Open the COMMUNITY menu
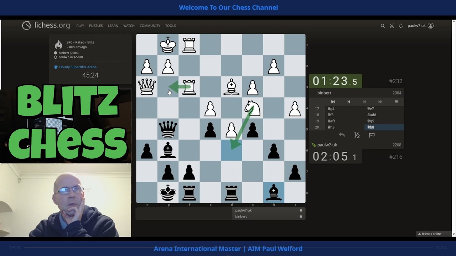 [x=150, y=26]
